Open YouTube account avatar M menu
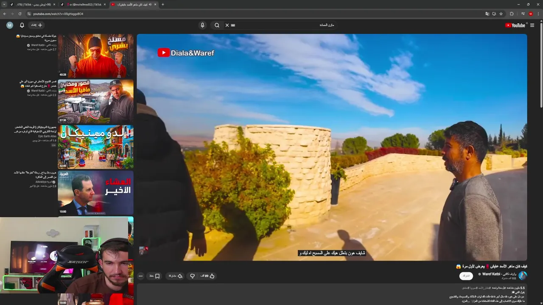The height and width of the screenshot is (305, 543). tap(10, 25)
